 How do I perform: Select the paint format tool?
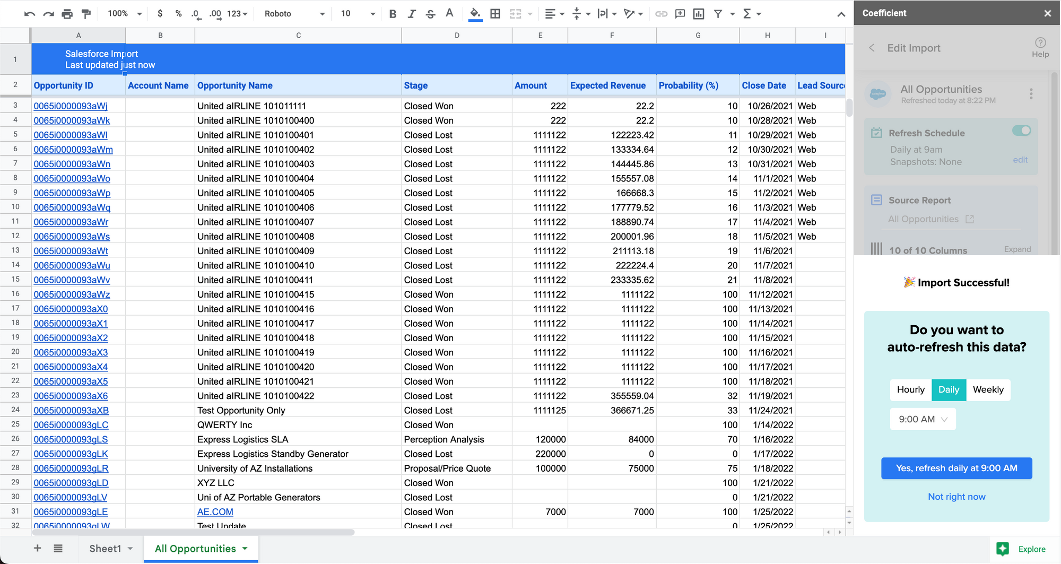pyautogui.click(x=86, y=14)
